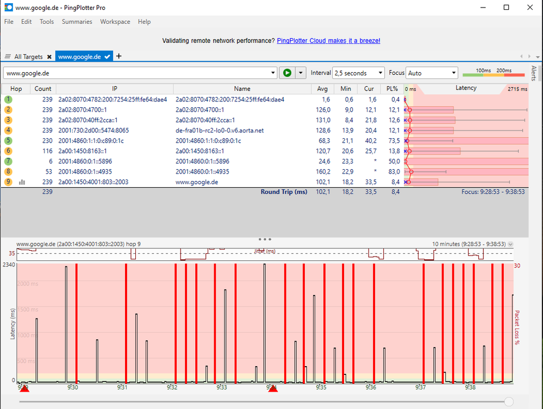Click the red triangle marker at 9:34
This screenshot has width=543, height=409.
coord(273,389)
